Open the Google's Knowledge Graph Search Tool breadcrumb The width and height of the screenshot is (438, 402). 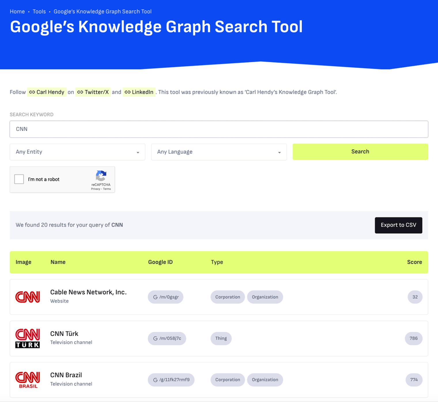103,12
